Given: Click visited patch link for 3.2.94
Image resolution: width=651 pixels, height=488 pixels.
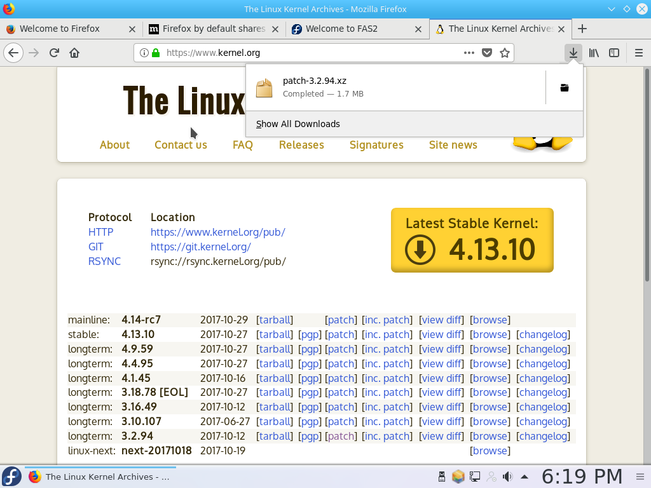Looking at the screenshot, I should tap(341, 436).
